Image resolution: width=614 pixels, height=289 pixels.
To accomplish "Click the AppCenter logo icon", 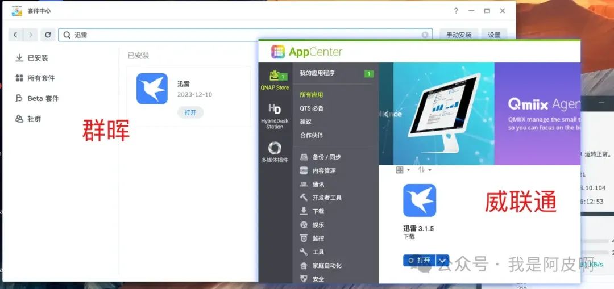I will [x=277, y=52].
